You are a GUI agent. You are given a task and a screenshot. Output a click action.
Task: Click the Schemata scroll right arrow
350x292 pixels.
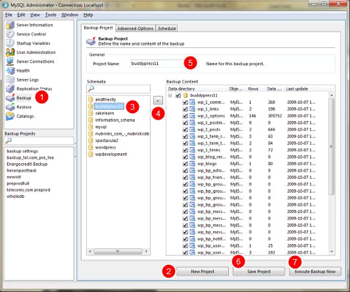click(x=146, y=251)
